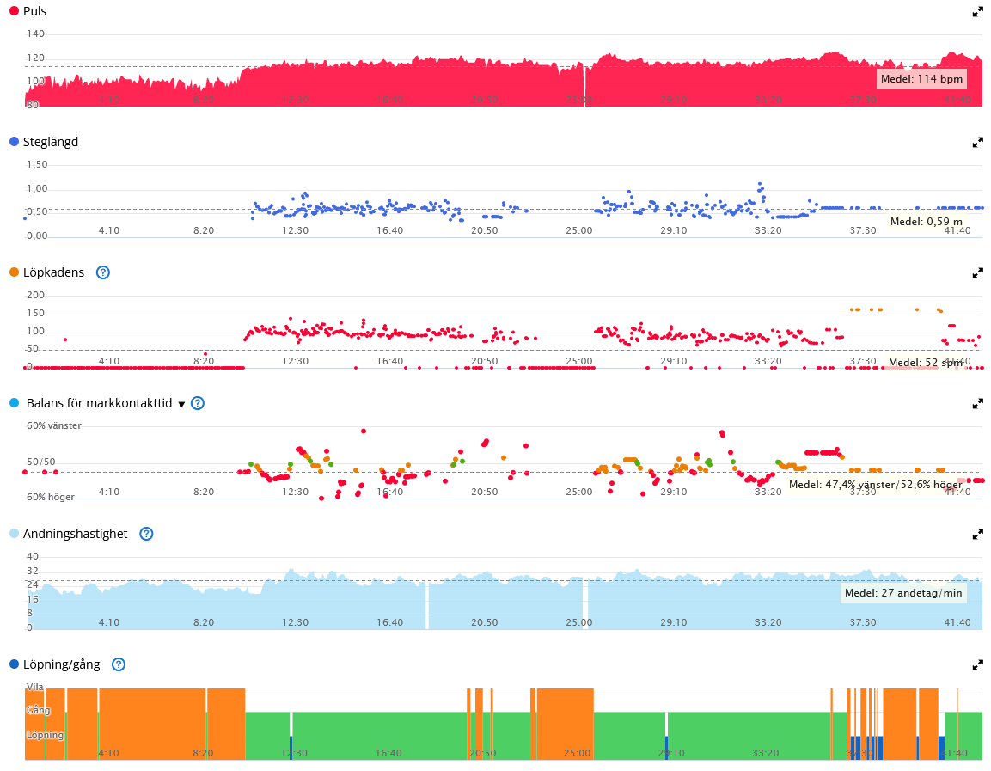Select the Steglängd chart title
The height and width of the screenshot is (771, 991).
tap(51, 142)
